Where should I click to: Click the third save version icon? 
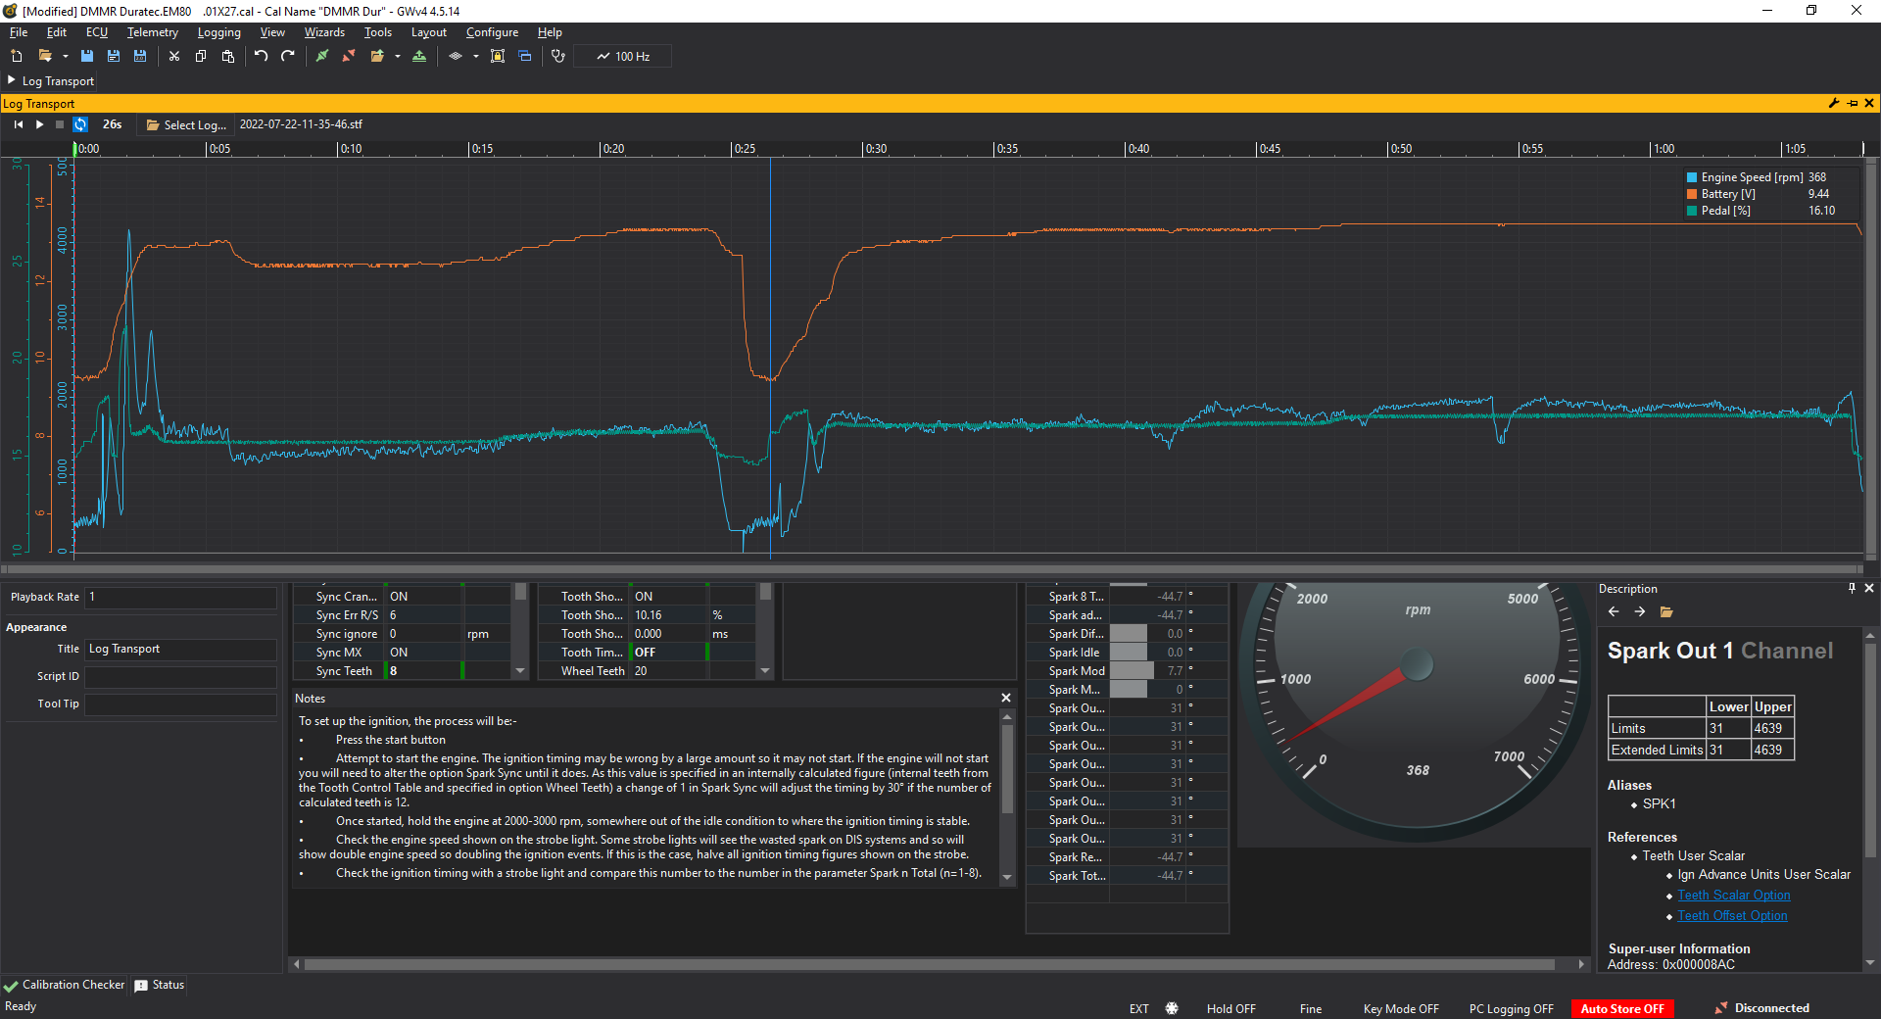pyautogui.click(x=140, y=56)
